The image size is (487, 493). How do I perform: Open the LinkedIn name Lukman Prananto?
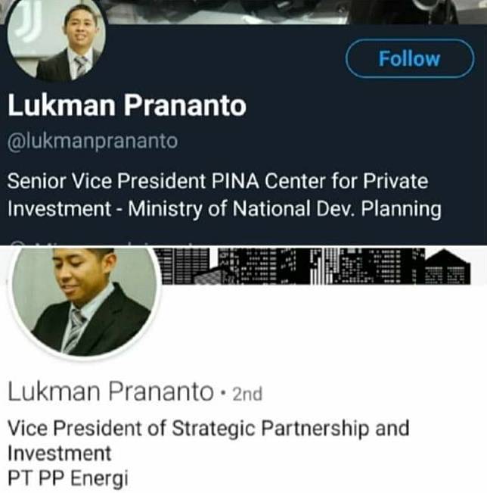click(110, 392)
